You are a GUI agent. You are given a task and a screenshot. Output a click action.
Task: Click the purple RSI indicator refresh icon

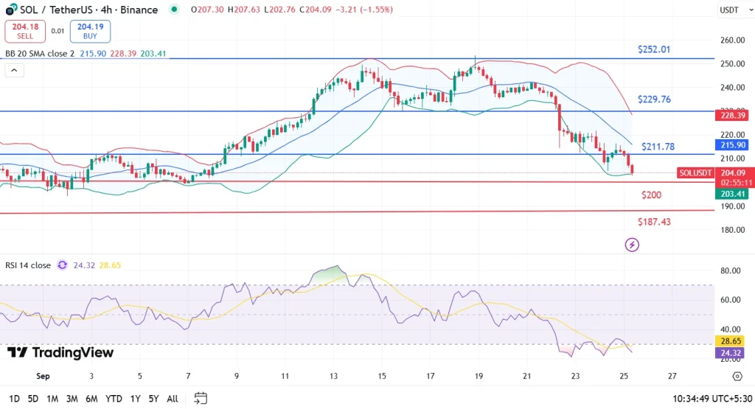pos(62,265)
